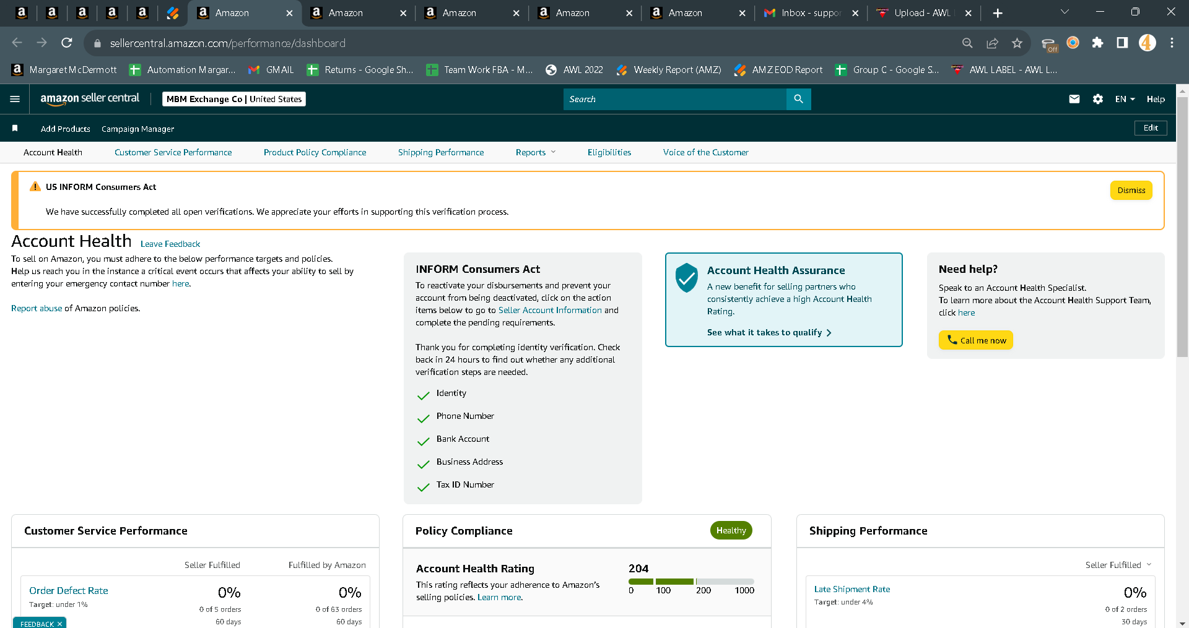Open Seller Account Information link
1189x628 pixels.
[x=550, y=310]
